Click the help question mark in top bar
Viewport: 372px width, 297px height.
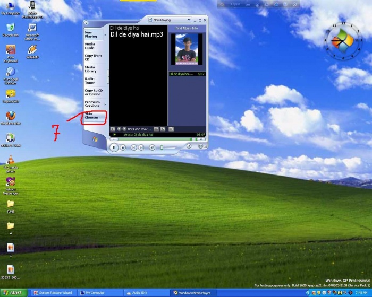click(x=285, y=4)
